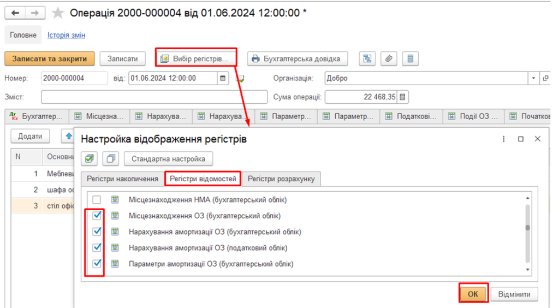Open the Історія змін link
This screenshot has width=559, height=308.
point(66,35)
